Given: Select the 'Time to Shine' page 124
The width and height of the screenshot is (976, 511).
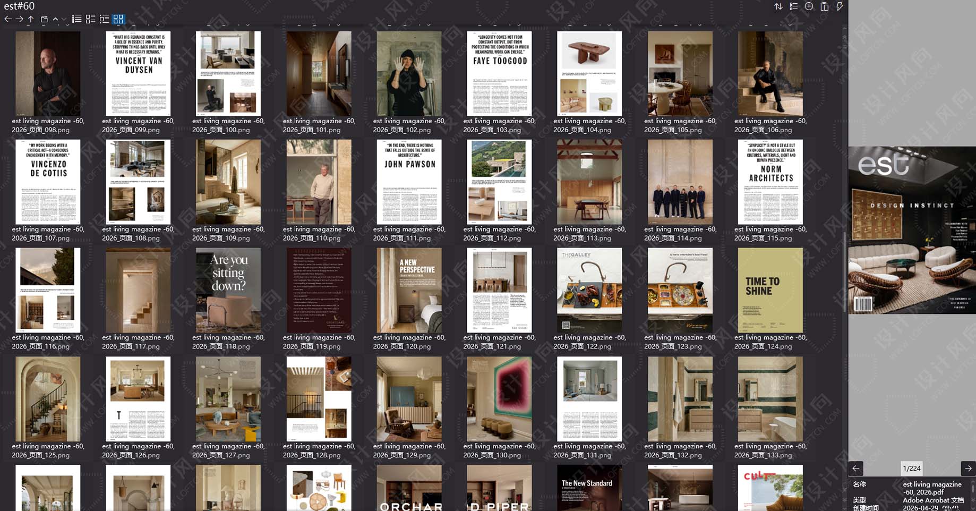Looking at the screenshot, I should tap(770, 290).
